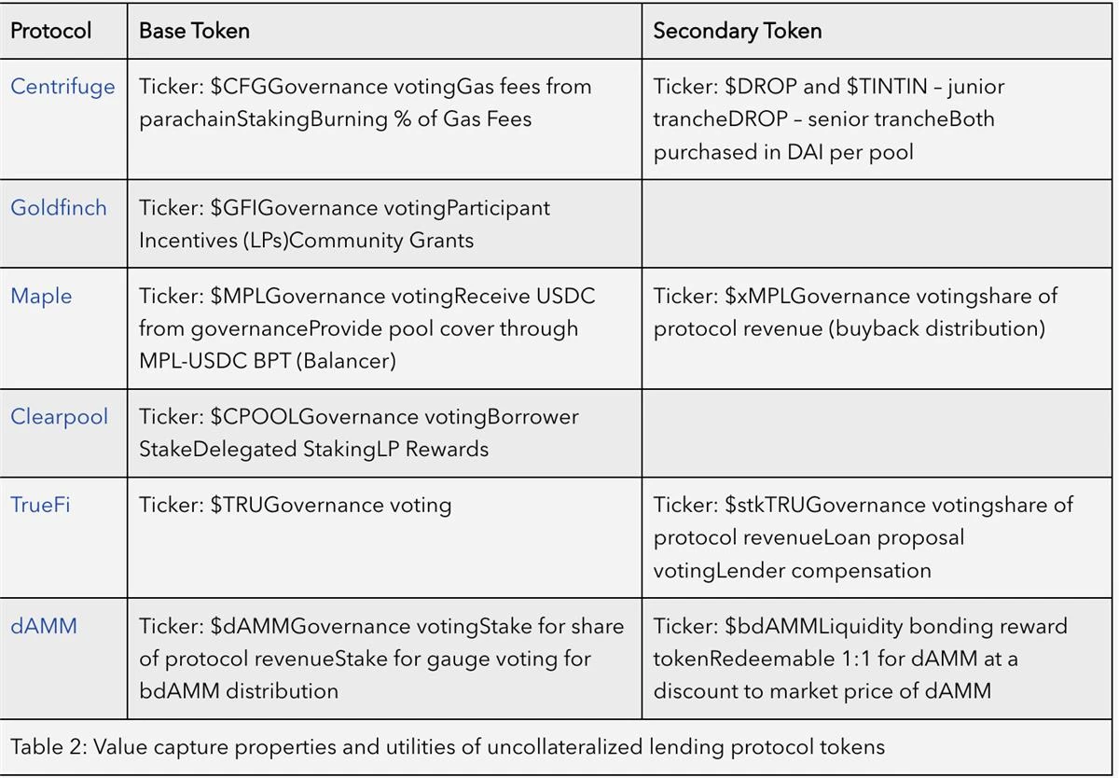Select the $GFI base token cell
The width and height of the screenshot is (1119, 778).
344,223
